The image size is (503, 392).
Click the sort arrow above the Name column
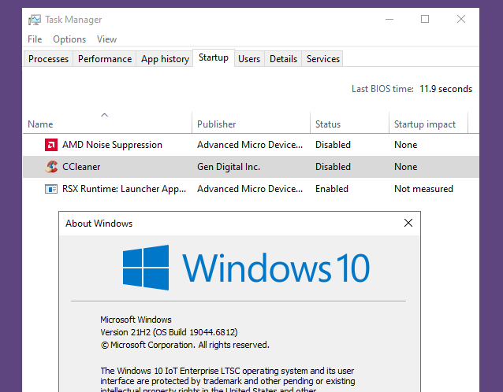pos(104,115)
